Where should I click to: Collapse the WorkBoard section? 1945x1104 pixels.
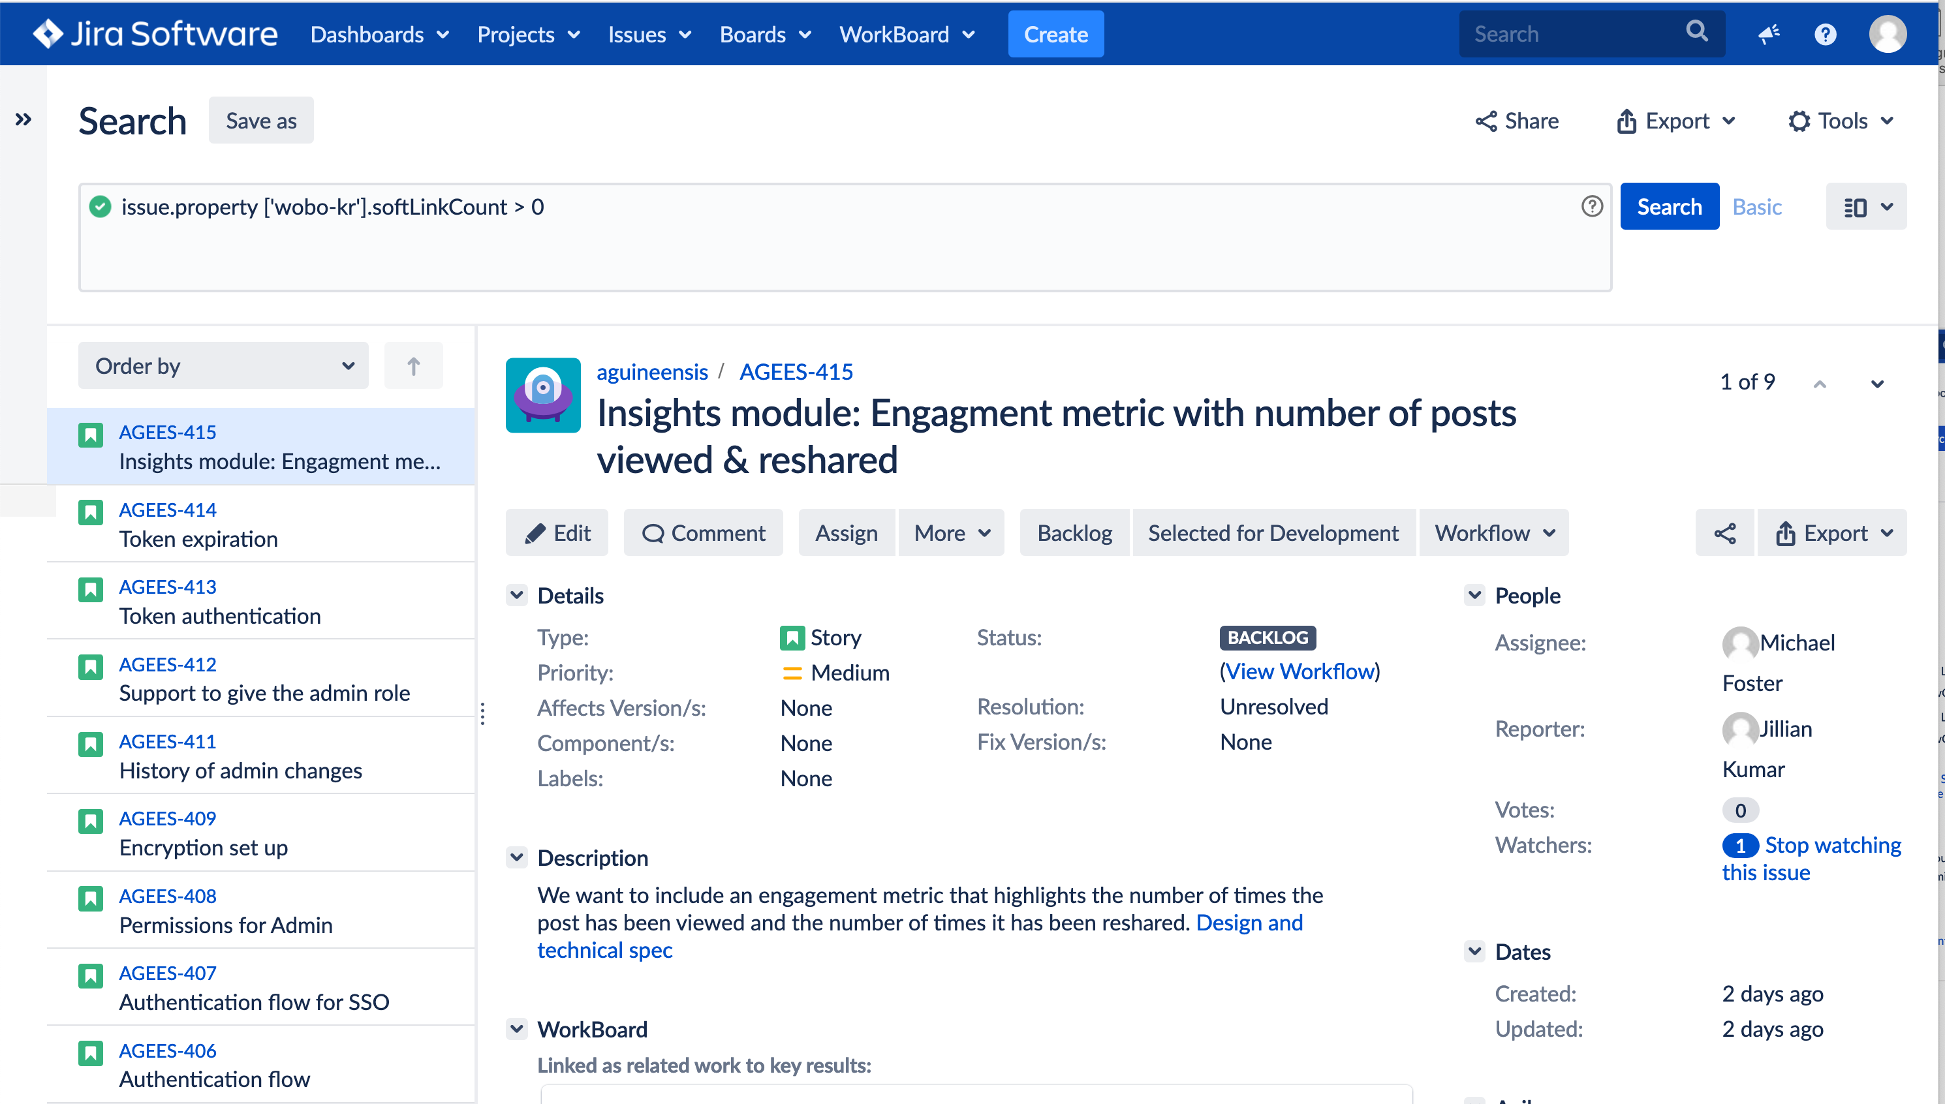click(x=517, y=1029)
